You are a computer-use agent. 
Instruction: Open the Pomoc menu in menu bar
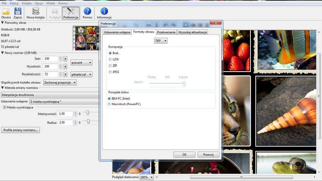point(63,3)
